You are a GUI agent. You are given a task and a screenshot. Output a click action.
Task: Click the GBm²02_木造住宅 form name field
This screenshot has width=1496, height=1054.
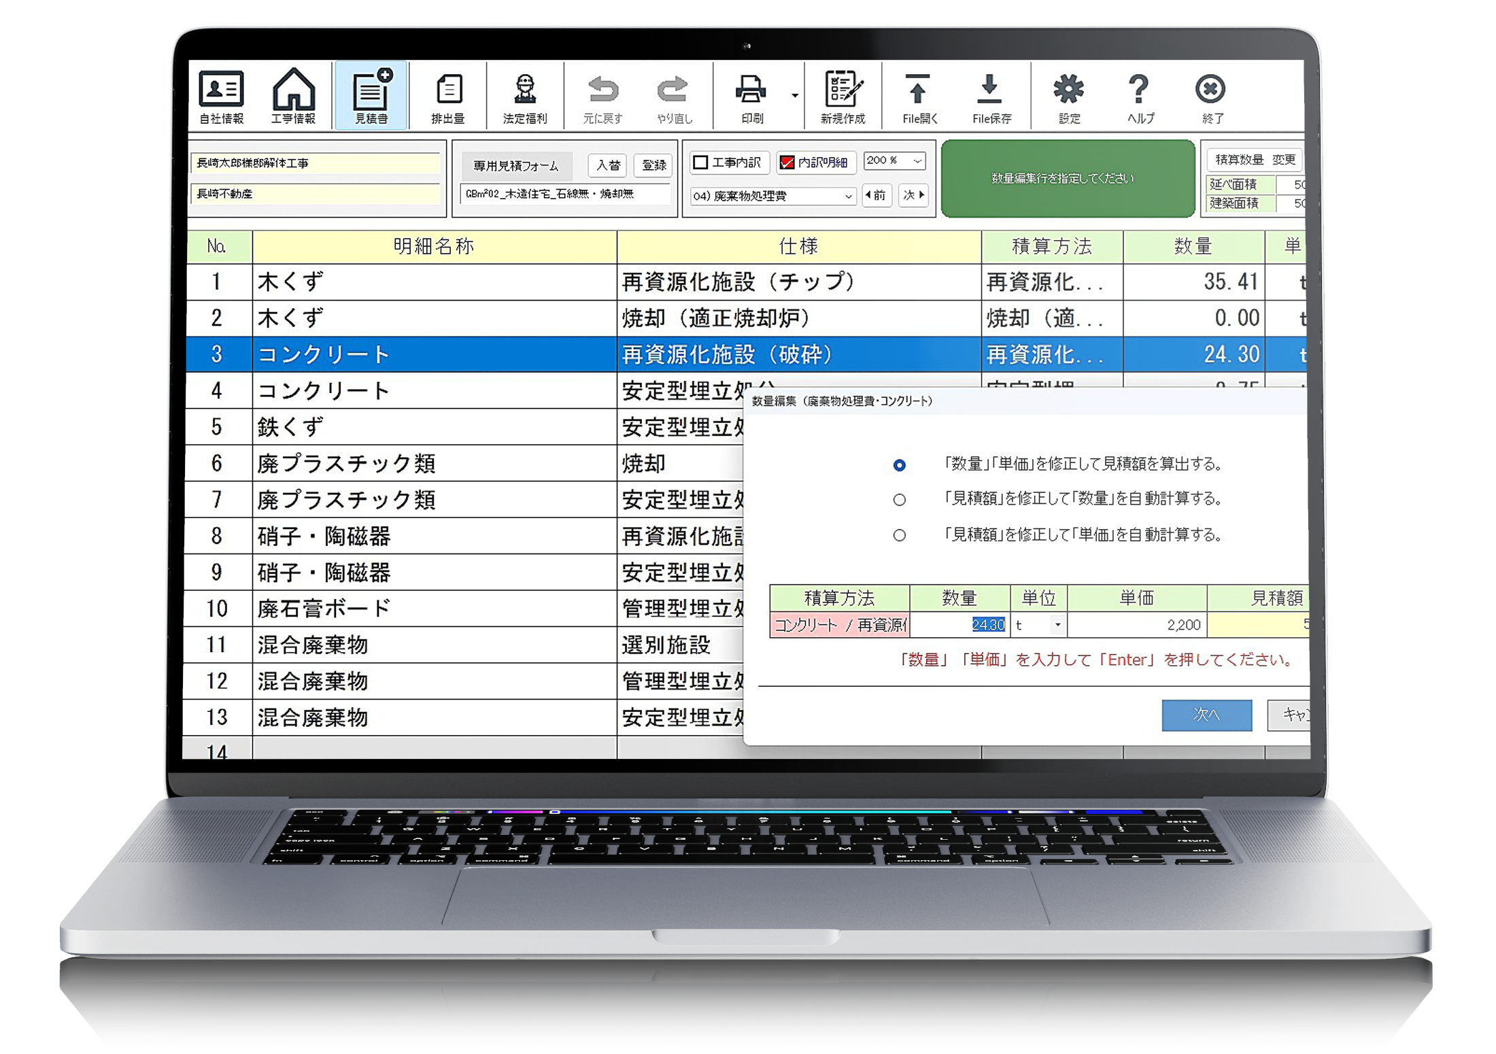(x=566, y=194)
